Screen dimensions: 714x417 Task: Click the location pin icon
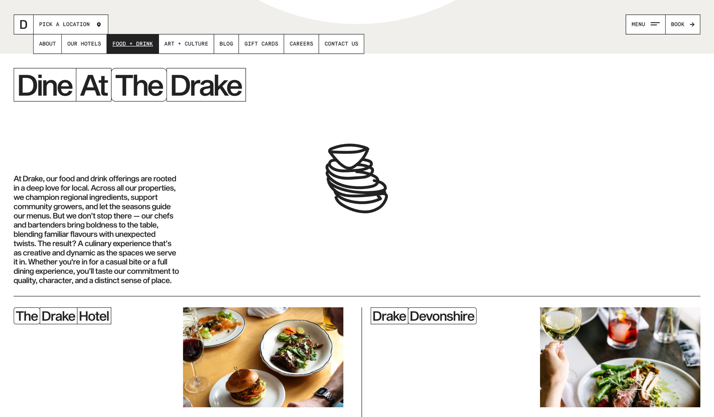[99, 24]
